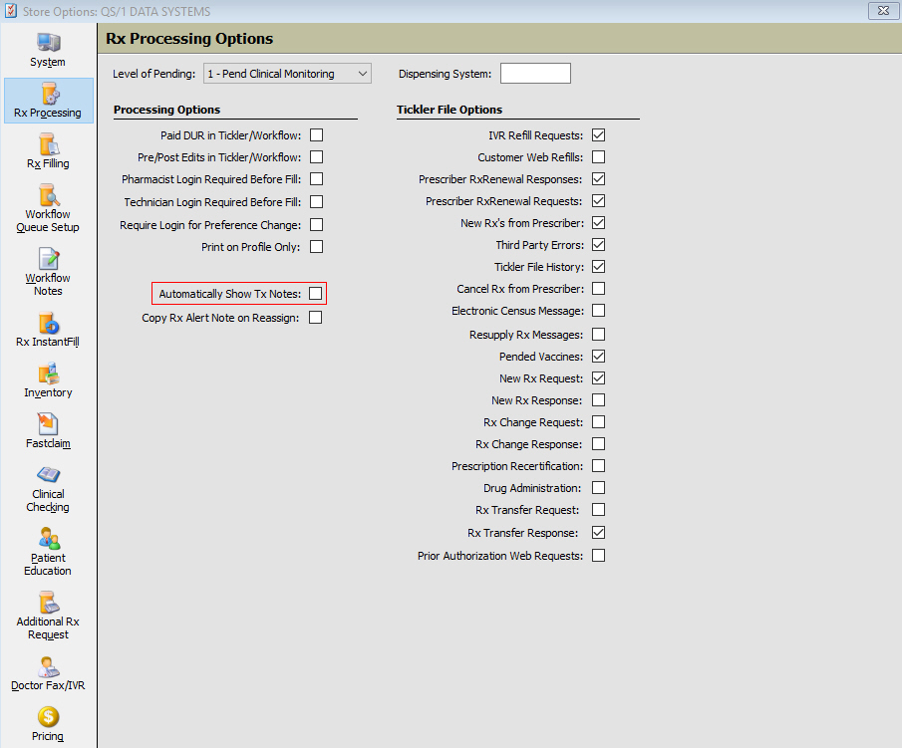Select the Rx Processing sidebar item
The width and height of the screenshot is (902, 748).
[x=48, y=101]
